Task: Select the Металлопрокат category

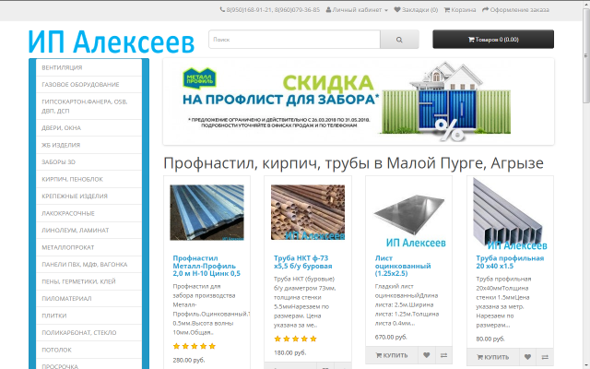Action: pyautogui.click(x=88, y=247)
